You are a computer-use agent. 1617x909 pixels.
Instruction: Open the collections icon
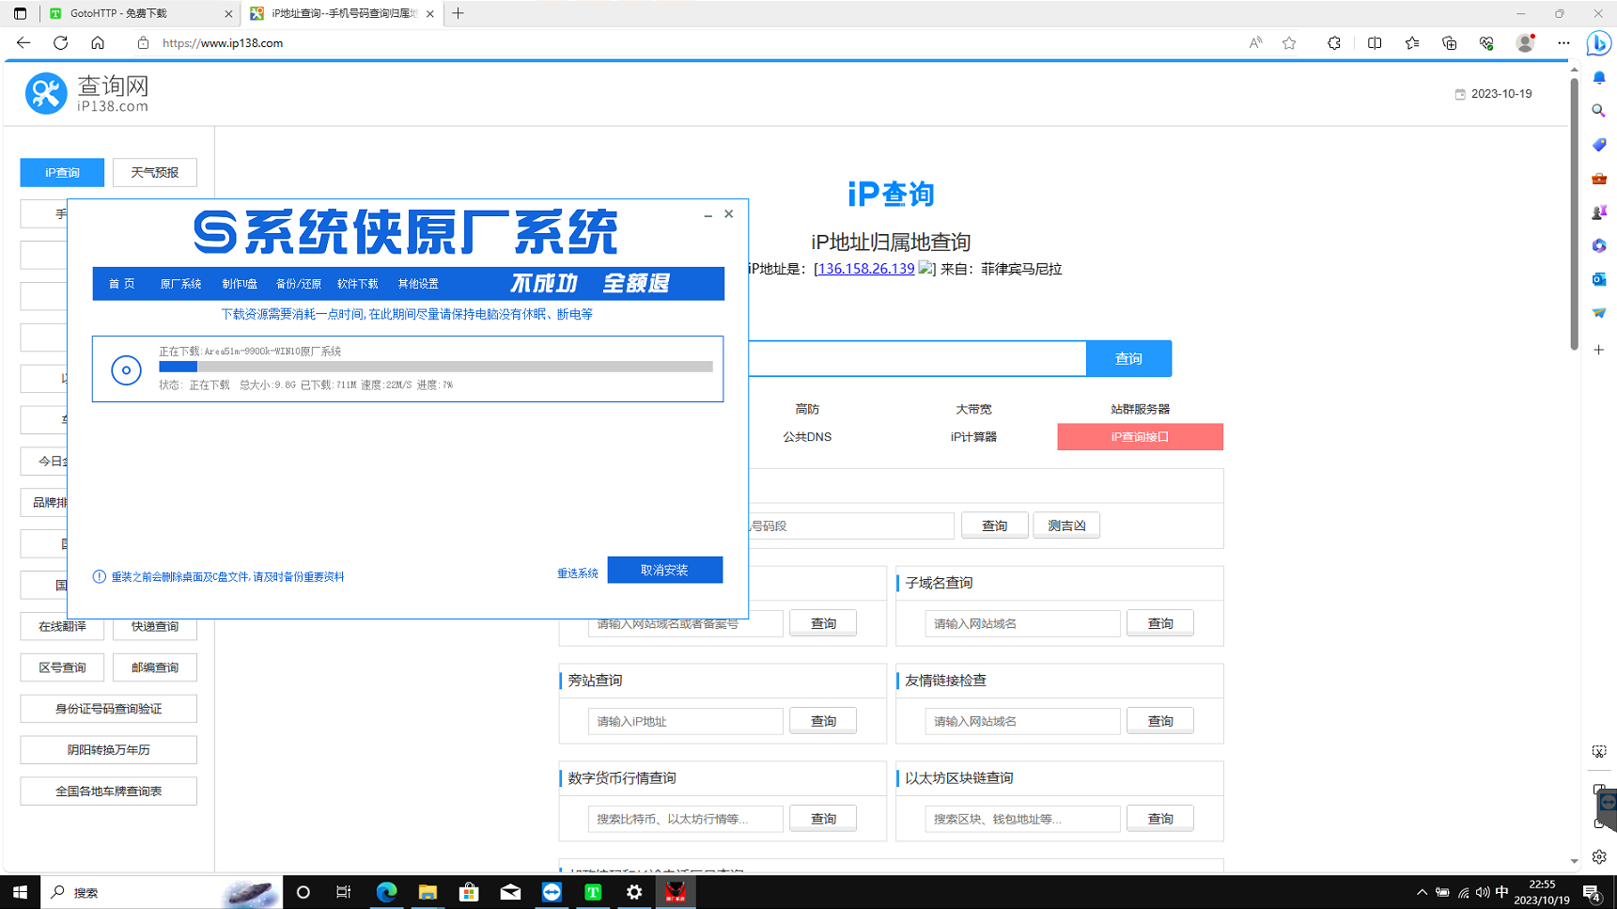pyautogui.click(x=1450, y=43)
